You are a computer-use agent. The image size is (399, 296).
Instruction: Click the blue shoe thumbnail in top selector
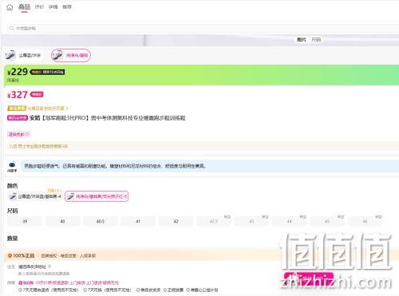click(10, 55)
